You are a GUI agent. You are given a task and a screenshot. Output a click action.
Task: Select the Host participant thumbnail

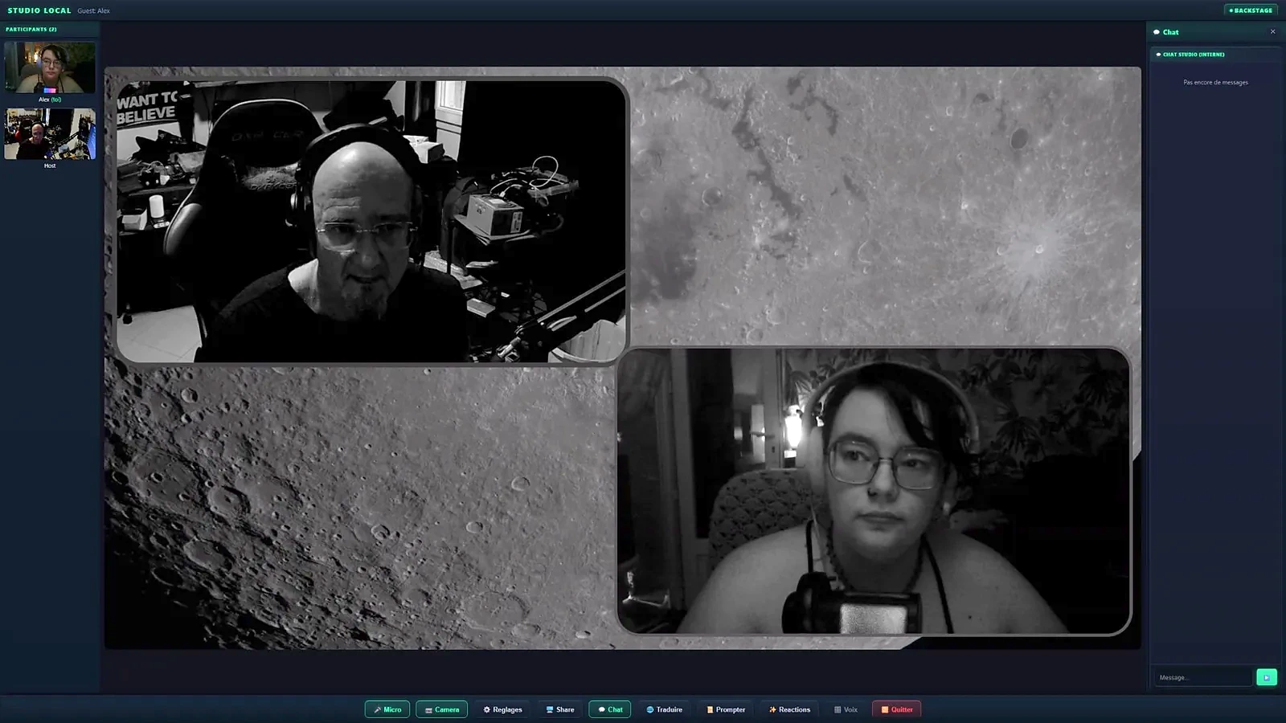point(50,133)
